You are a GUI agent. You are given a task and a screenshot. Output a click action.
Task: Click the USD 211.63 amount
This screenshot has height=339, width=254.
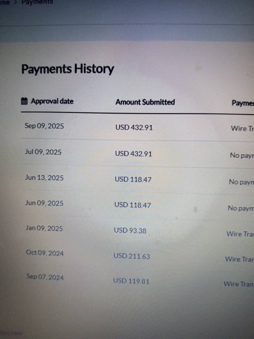[132, 256]
